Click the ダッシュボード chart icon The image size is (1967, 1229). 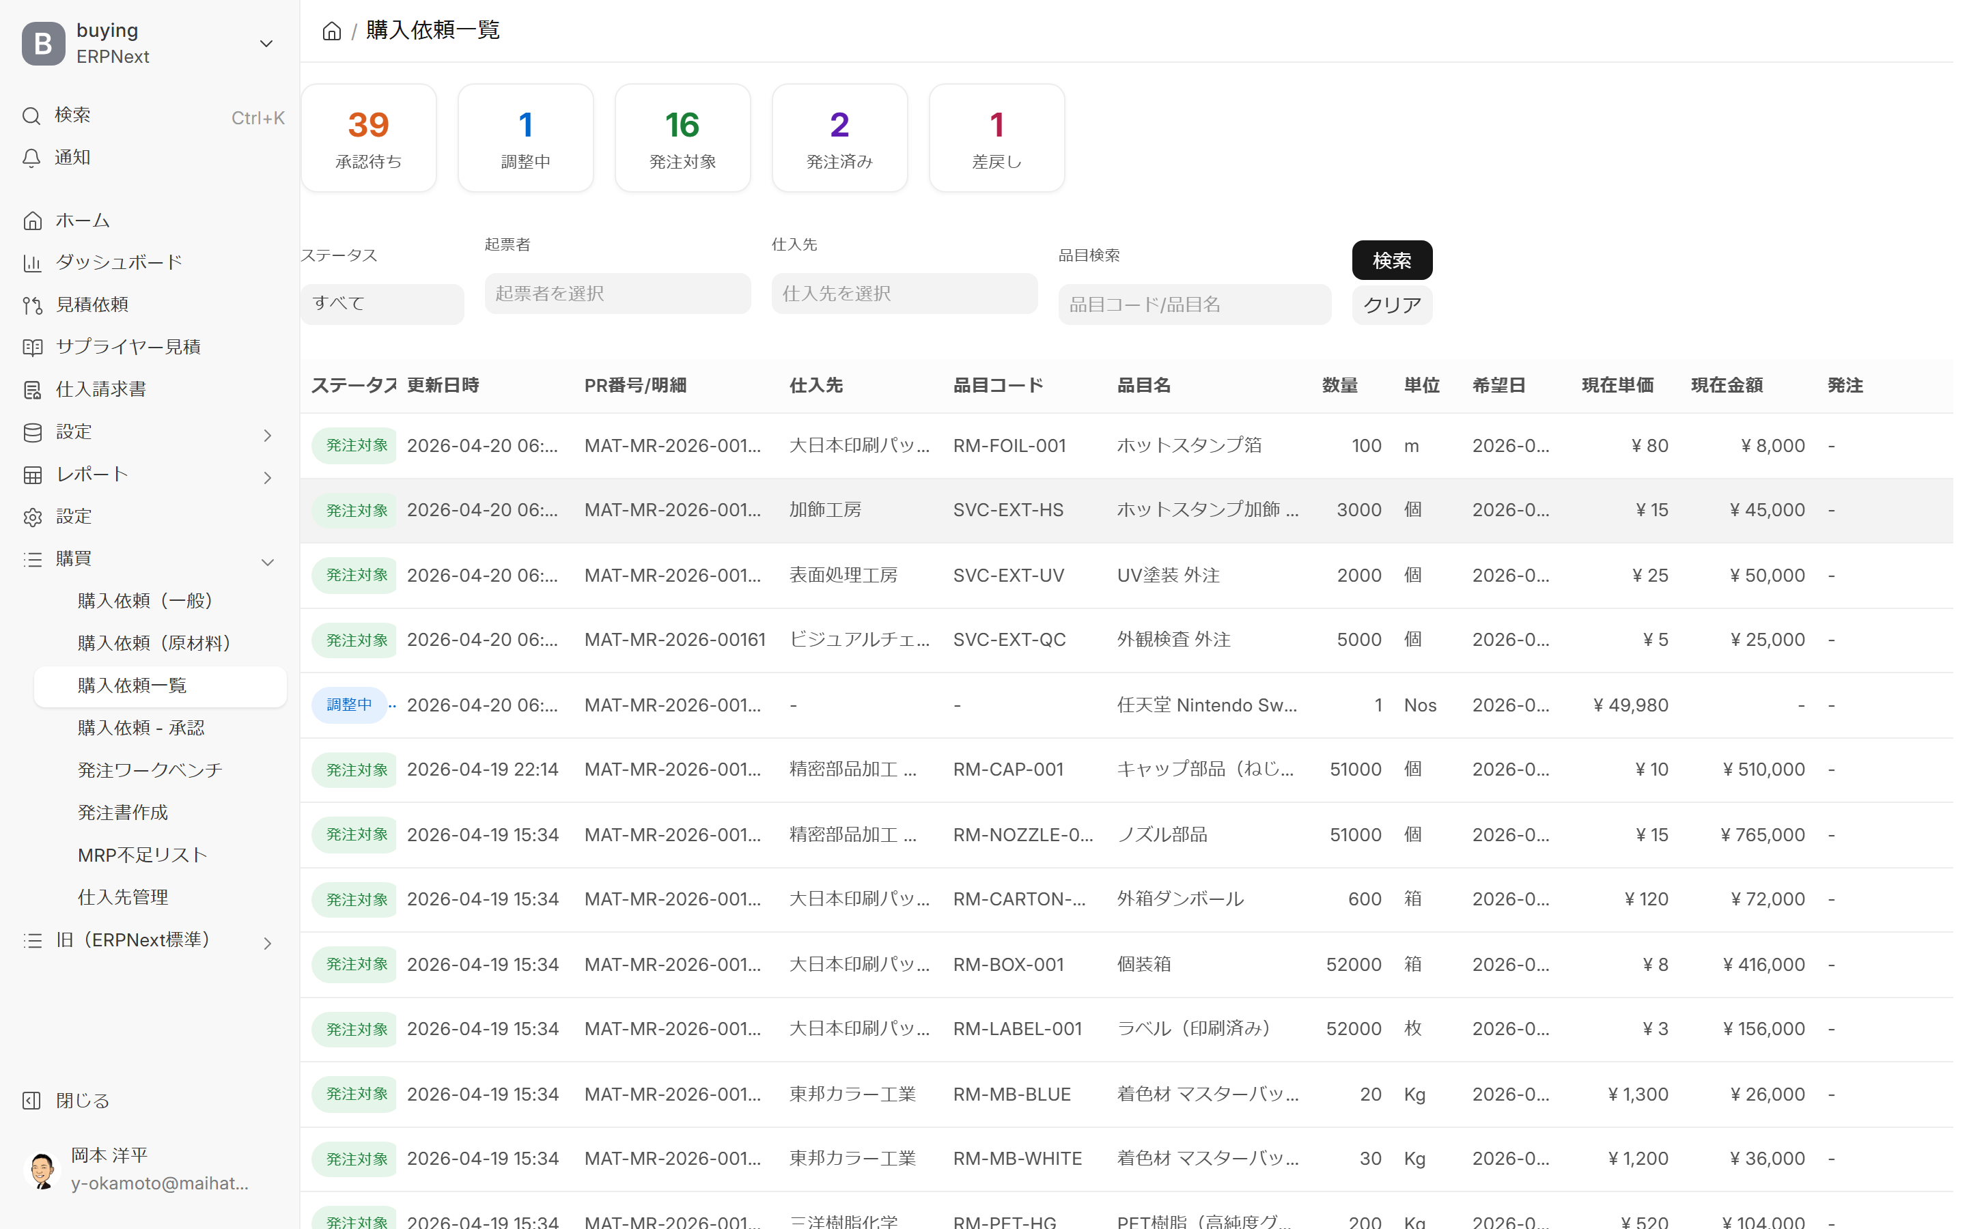33,263
